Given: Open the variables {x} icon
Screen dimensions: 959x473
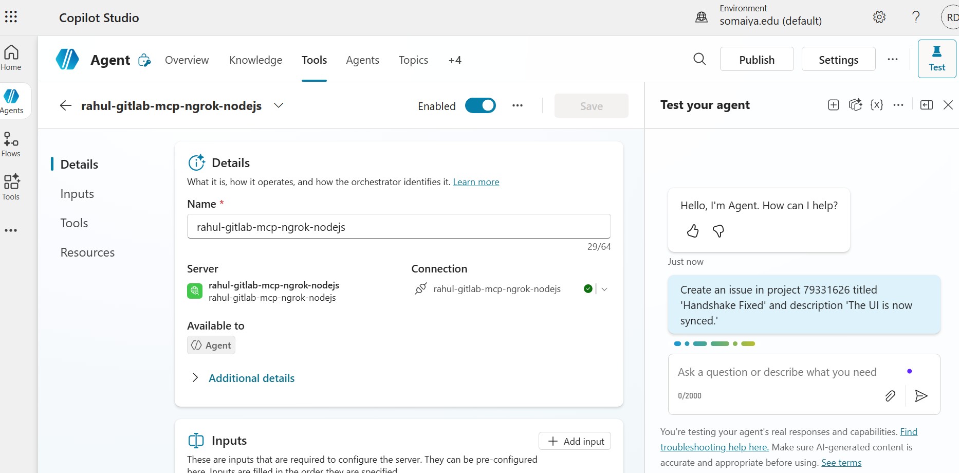Looking at the screenshot, I should tap(877, 105).
